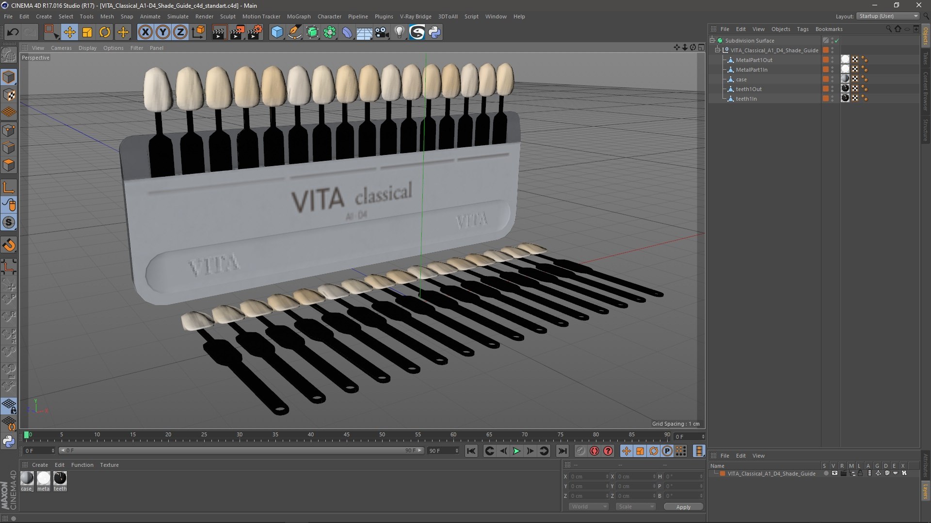931x523 pixels.
Task: Click the X position input field
Action: tap(589, 477)
